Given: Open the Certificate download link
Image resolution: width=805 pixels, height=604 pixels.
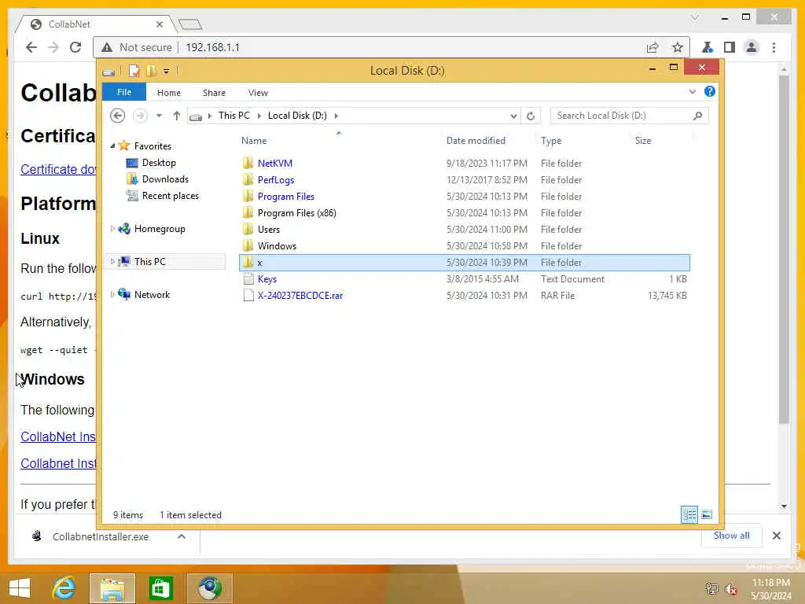Looking at the screenshot, I should pyautogui.click(x=58, y=170).
